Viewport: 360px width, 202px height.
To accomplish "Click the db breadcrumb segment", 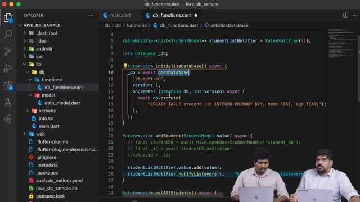I will pos(118,25).
